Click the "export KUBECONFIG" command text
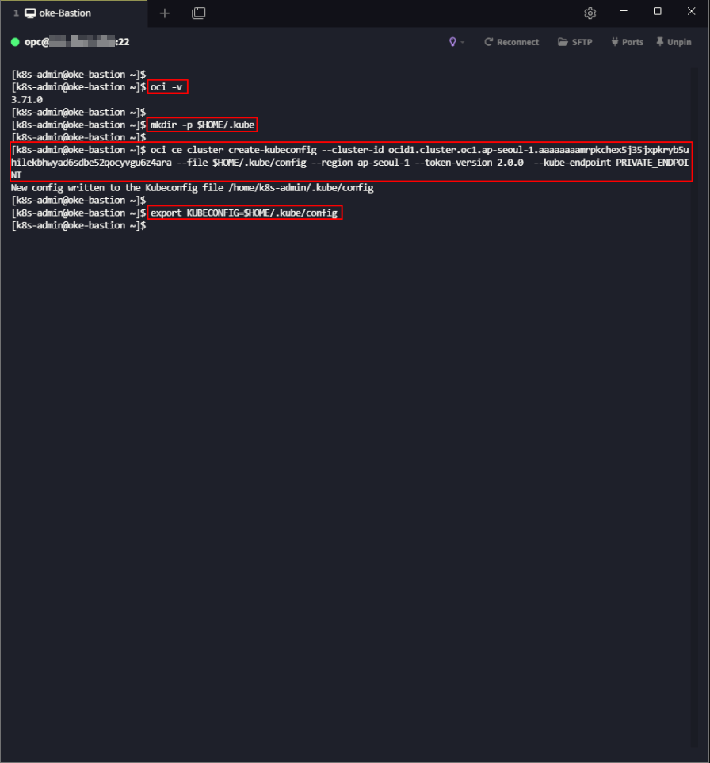The height and width of the screenshot is (763, 710). (x=244, y=213)
